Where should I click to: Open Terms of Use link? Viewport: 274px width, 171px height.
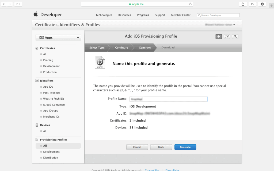click(152, 170)
